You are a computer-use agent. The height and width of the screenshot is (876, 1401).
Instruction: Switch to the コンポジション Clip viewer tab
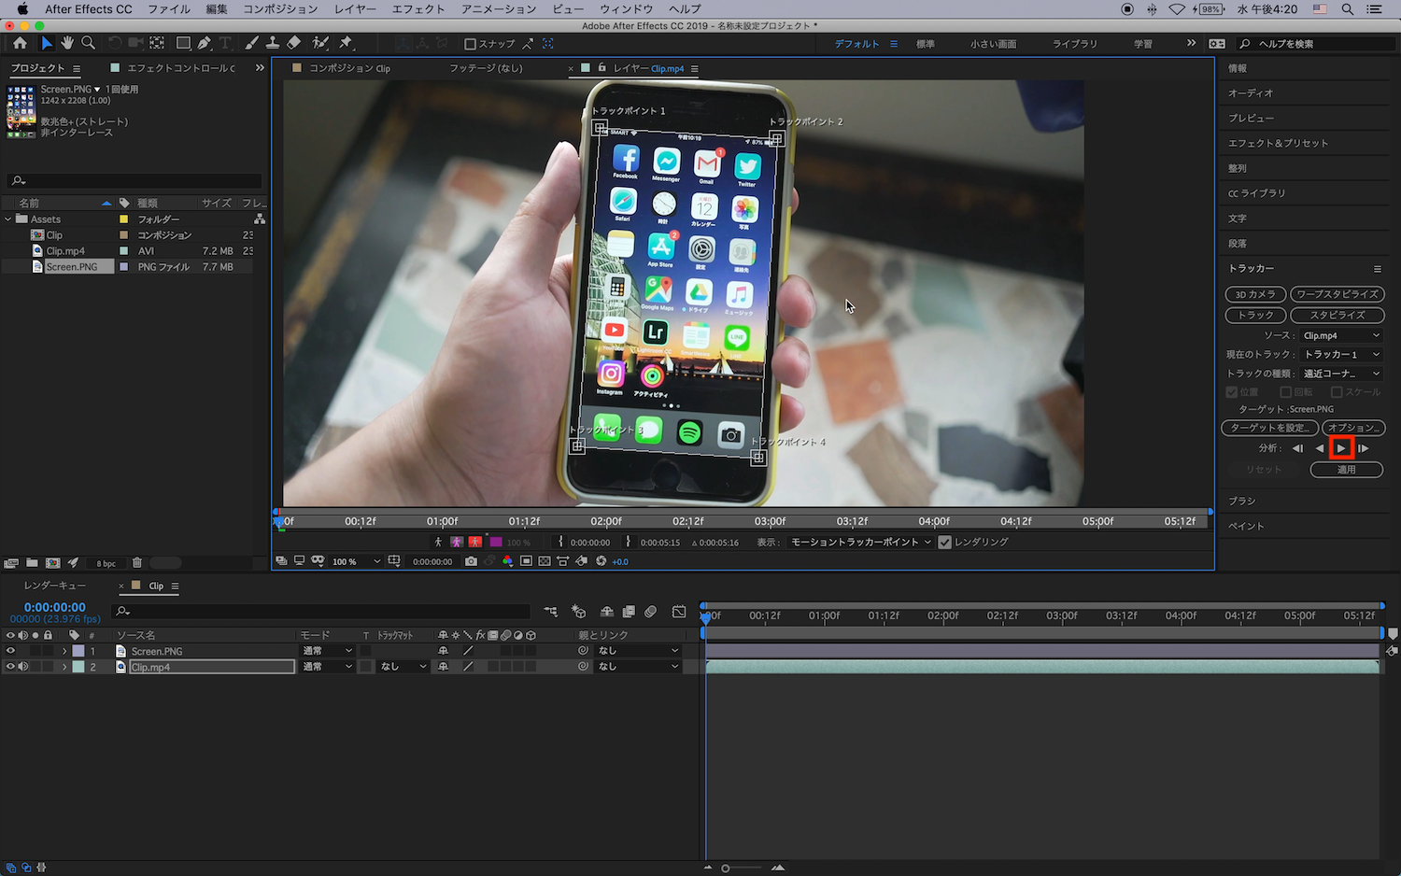coord(348,68)
